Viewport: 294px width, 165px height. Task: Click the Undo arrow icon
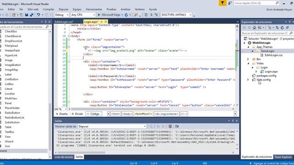tap(39, 15)
